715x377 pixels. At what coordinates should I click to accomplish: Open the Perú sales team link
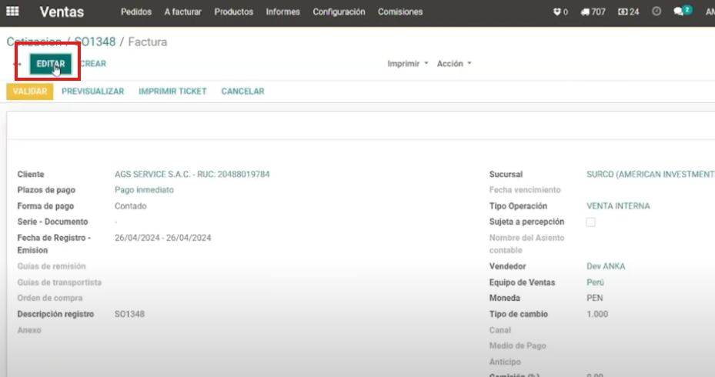click(x=595, y=282)
